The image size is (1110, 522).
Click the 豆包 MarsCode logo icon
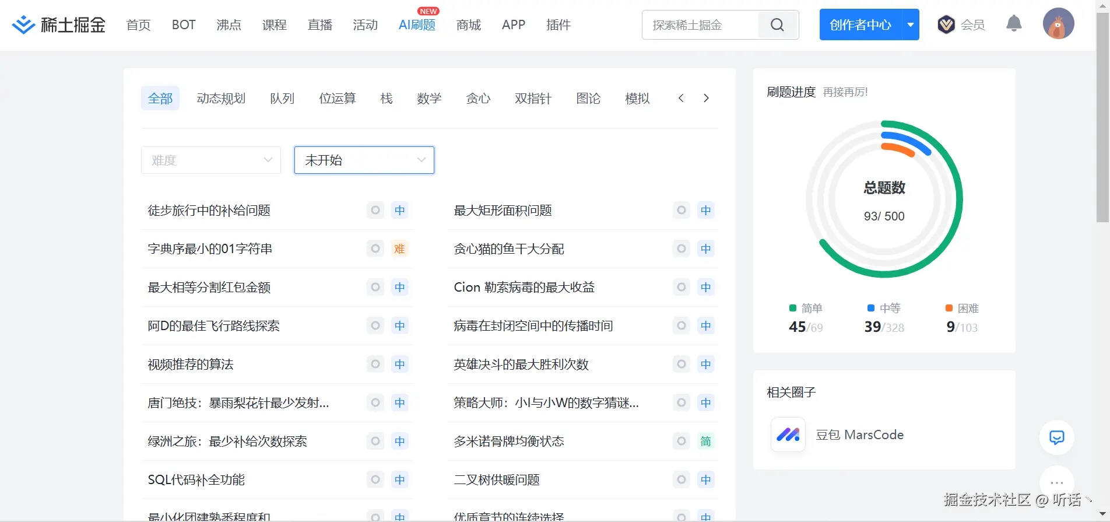point(788,435)
